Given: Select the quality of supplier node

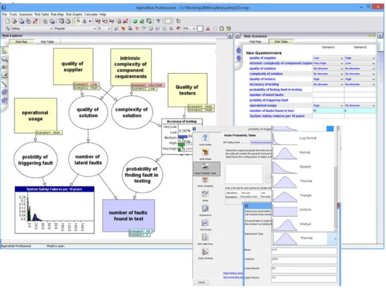Looking at the screenshot, I should coord(73,67).
